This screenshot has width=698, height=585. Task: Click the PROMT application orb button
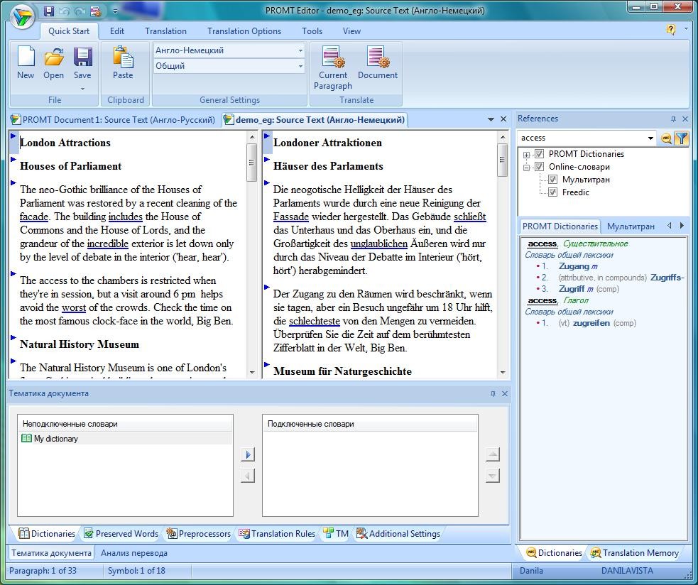click(x=22, y=17)
